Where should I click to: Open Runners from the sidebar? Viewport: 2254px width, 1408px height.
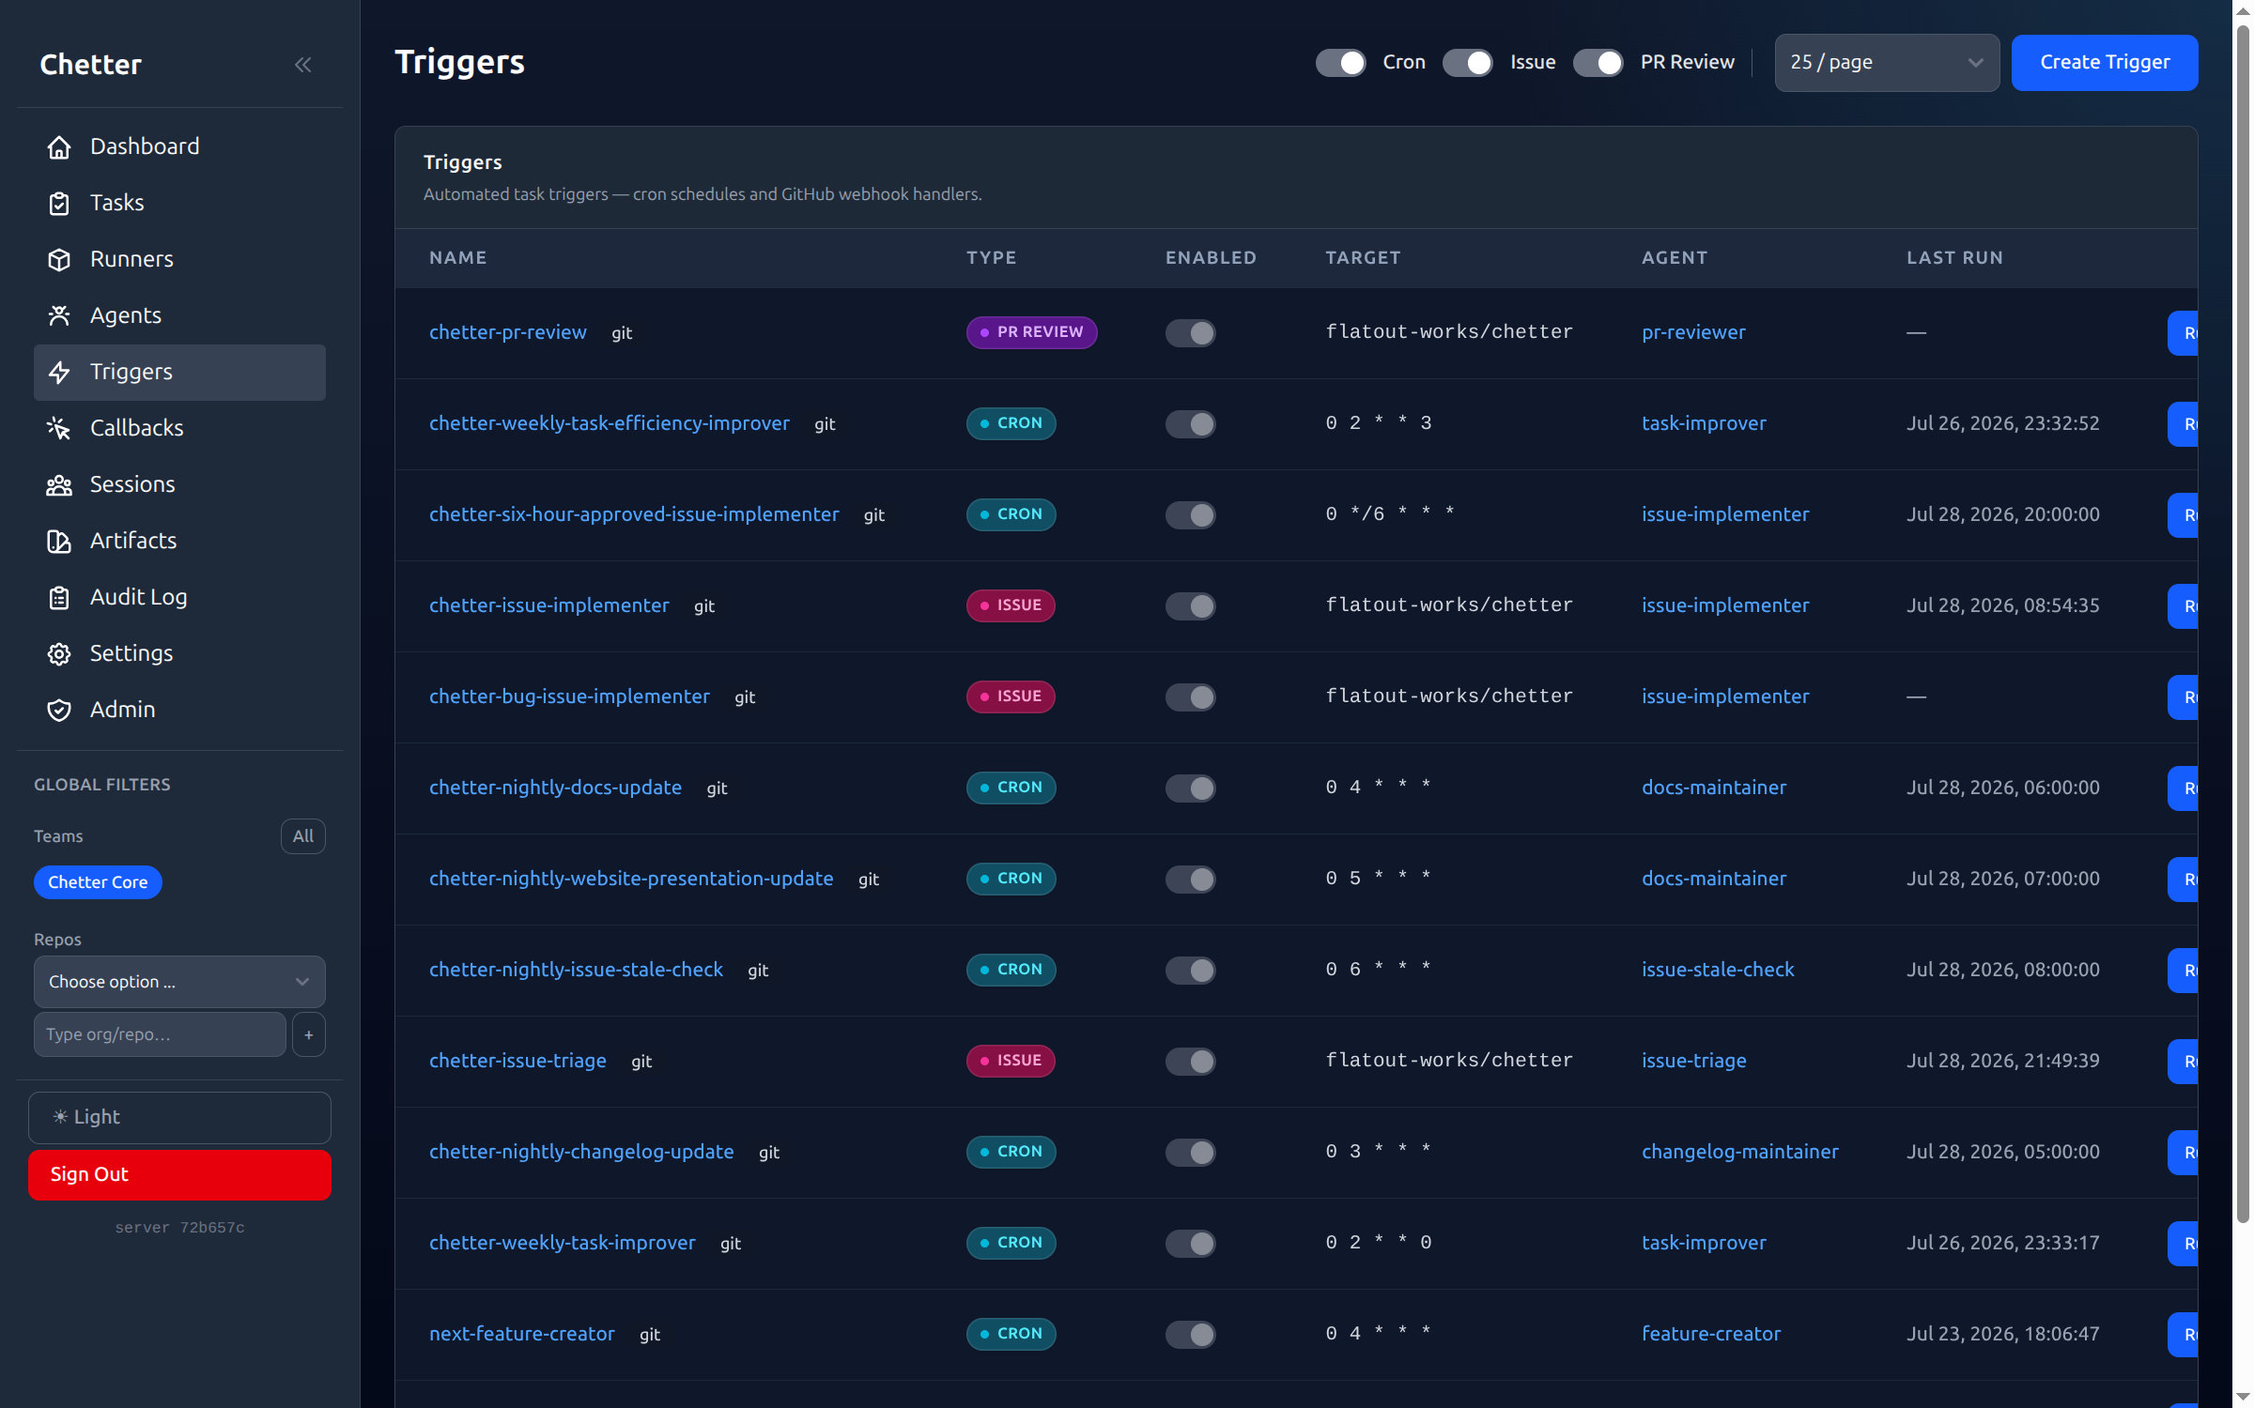(x=179, y=260)
